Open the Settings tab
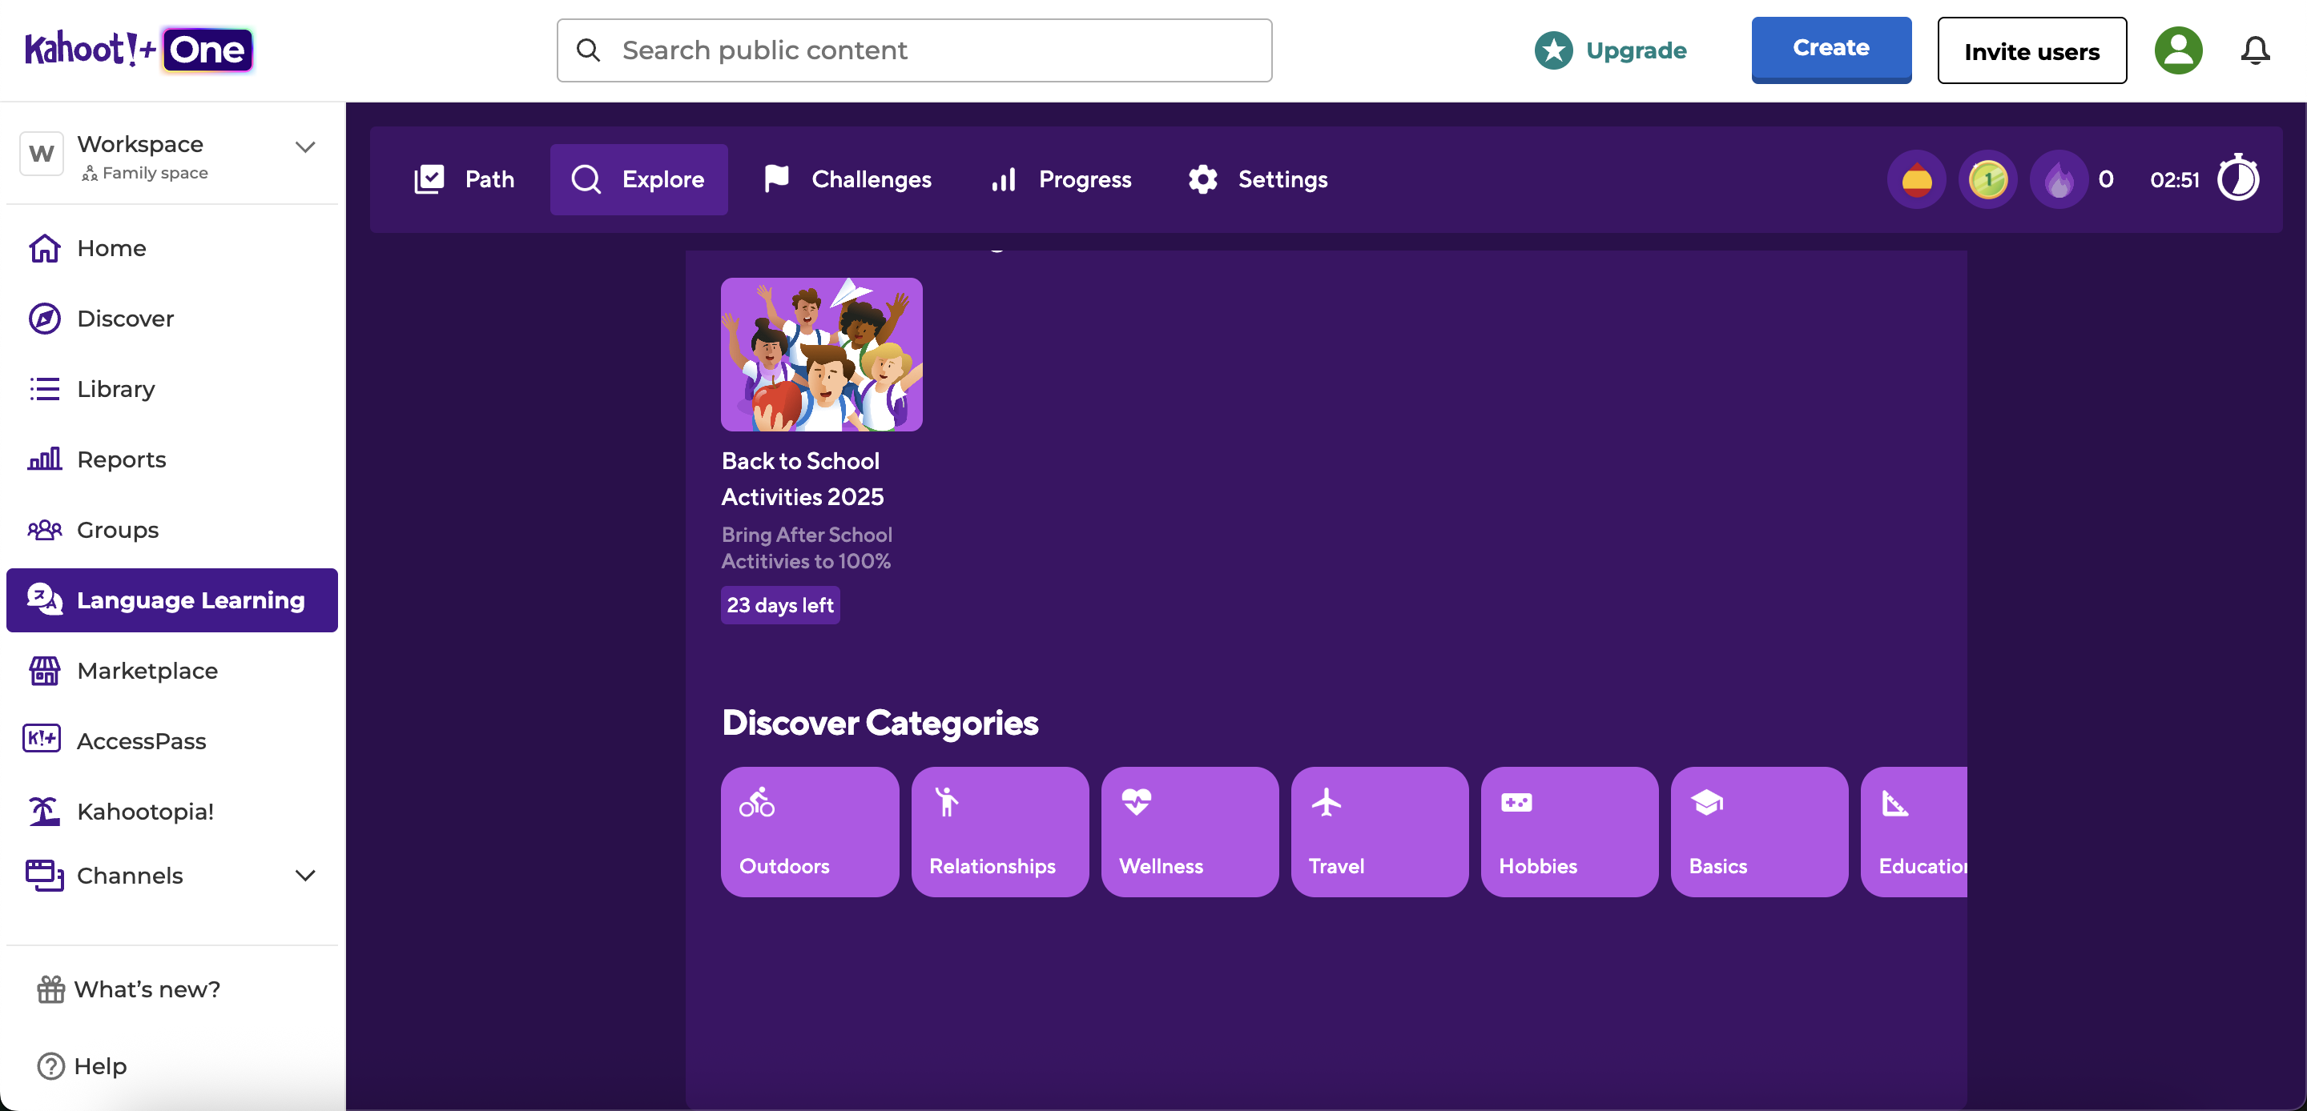 coord(1258,180)
